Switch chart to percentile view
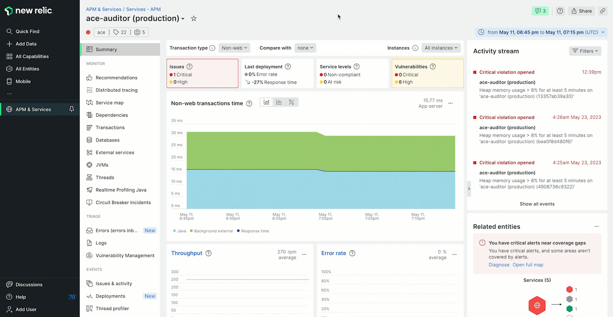 pos(291,102)
